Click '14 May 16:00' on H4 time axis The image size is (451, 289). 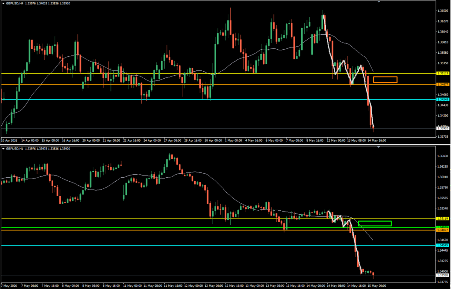(377, 140)
